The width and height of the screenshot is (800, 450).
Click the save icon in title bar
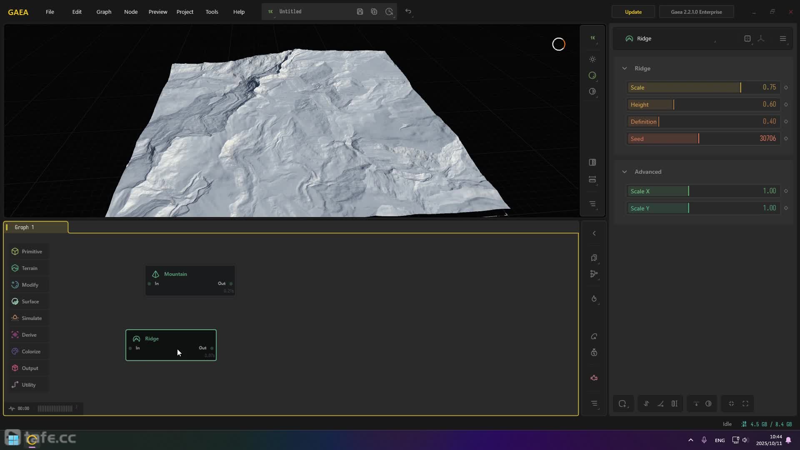tap(360, 12)
